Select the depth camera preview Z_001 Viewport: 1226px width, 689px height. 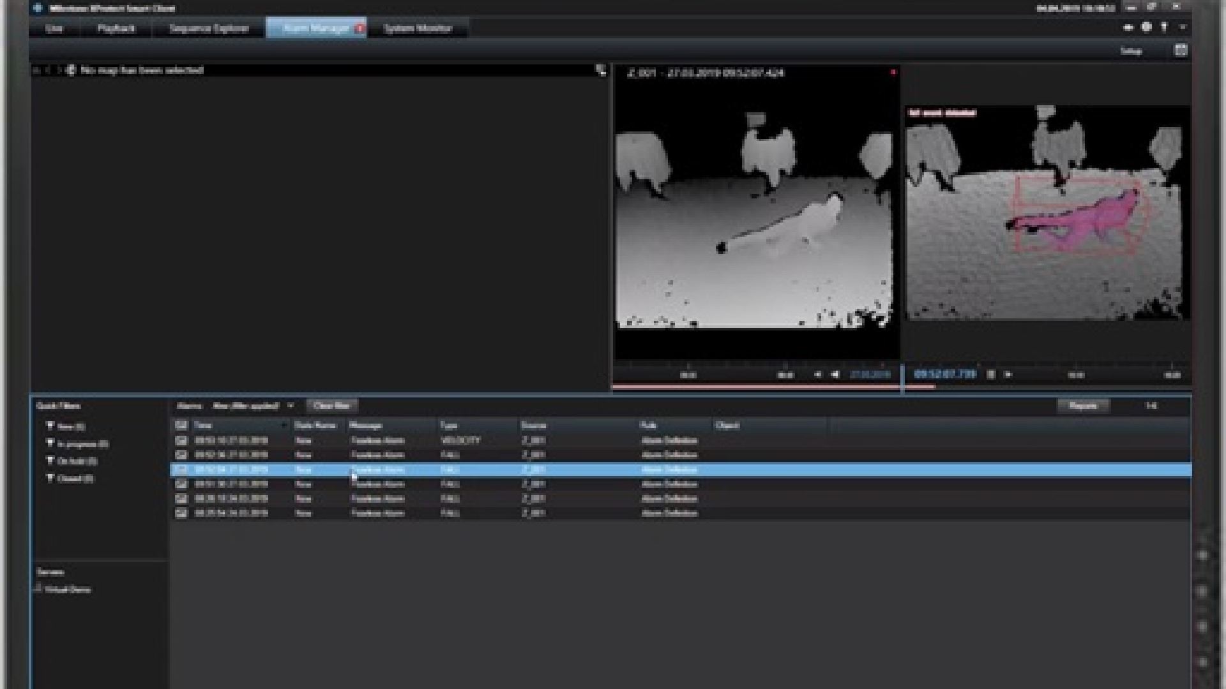pos(756,212)
